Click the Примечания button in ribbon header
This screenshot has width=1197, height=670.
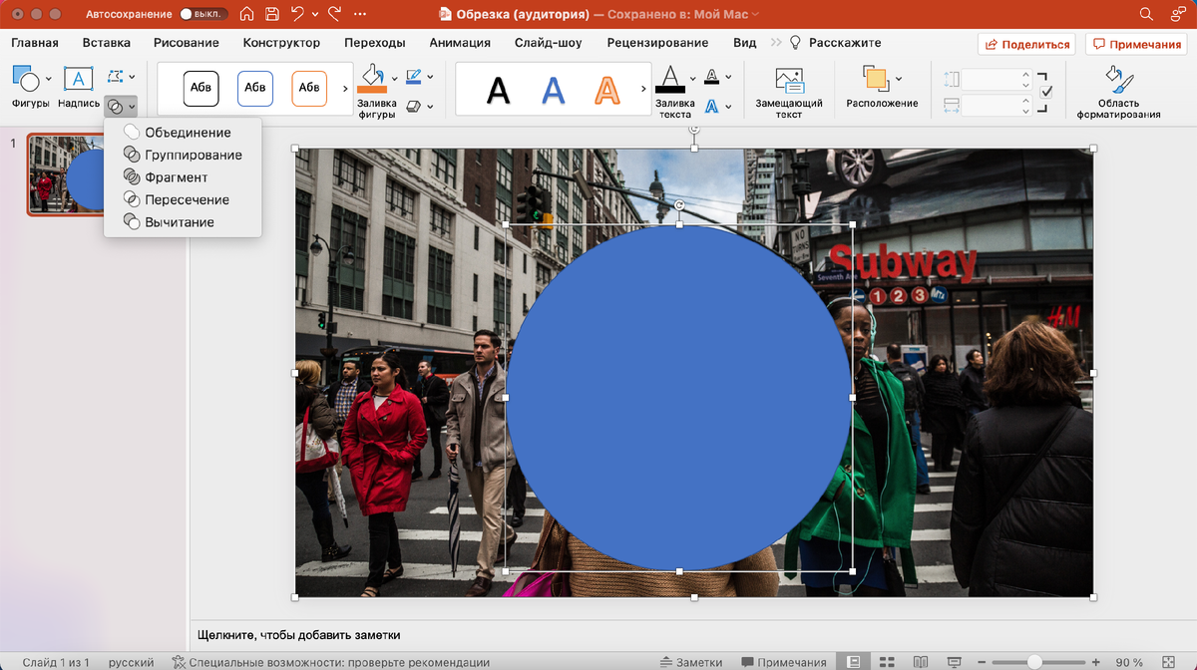click(1136, 44)
